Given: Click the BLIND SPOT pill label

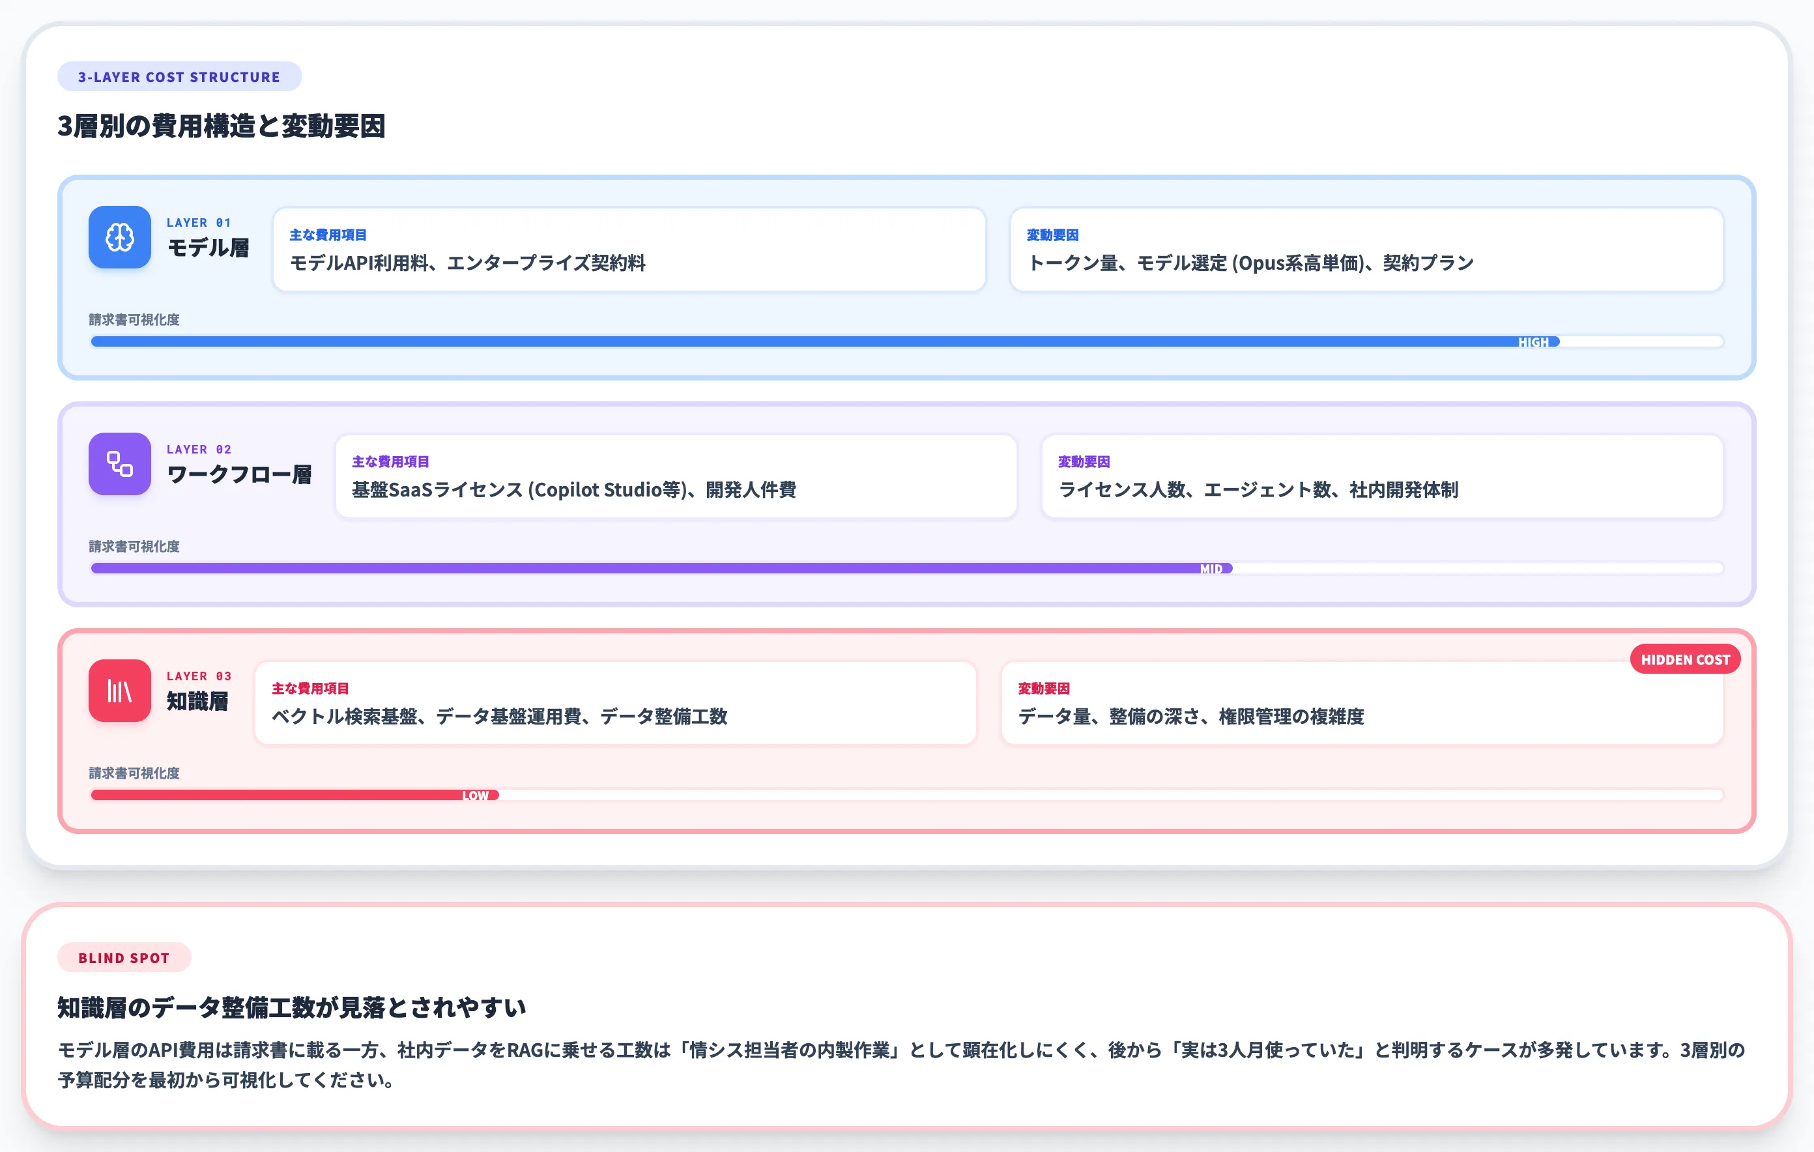Looking at the screenshot, I should point(124,958).
